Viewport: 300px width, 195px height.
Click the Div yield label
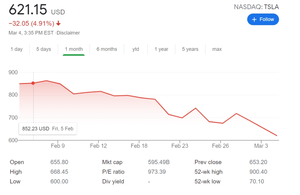[x=113, y=181]
